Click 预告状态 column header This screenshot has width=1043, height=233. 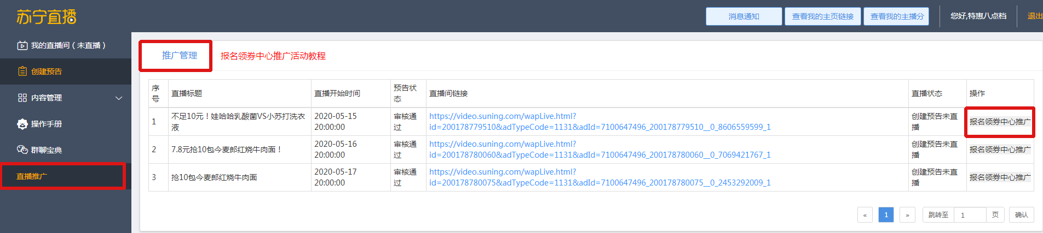(x=405, y=93)
